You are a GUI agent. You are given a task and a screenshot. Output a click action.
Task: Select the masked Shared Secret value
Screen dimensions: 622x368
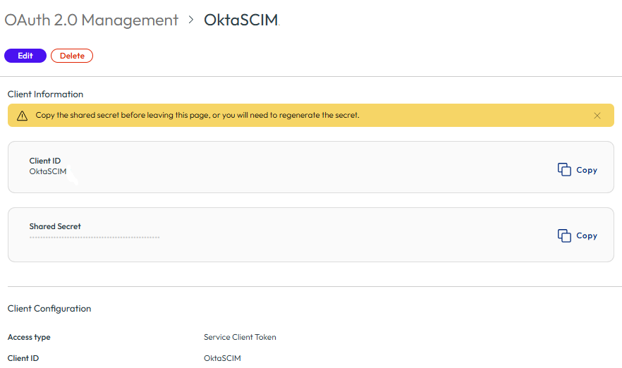tap(94, 238)
